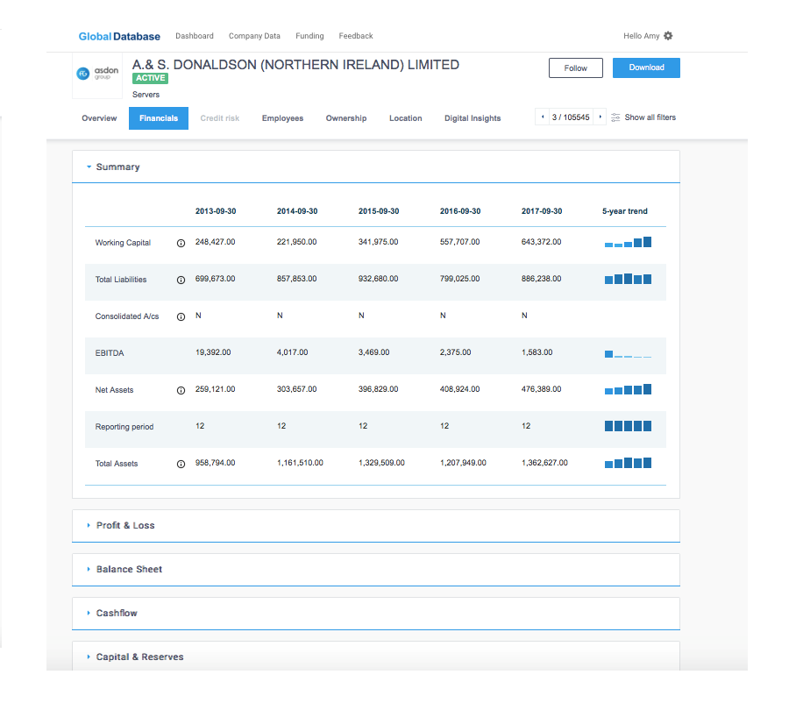The image size is (796, 703).
Task: Click the Net Assets 5-year trend chart
Action: [x=628, y=389]
